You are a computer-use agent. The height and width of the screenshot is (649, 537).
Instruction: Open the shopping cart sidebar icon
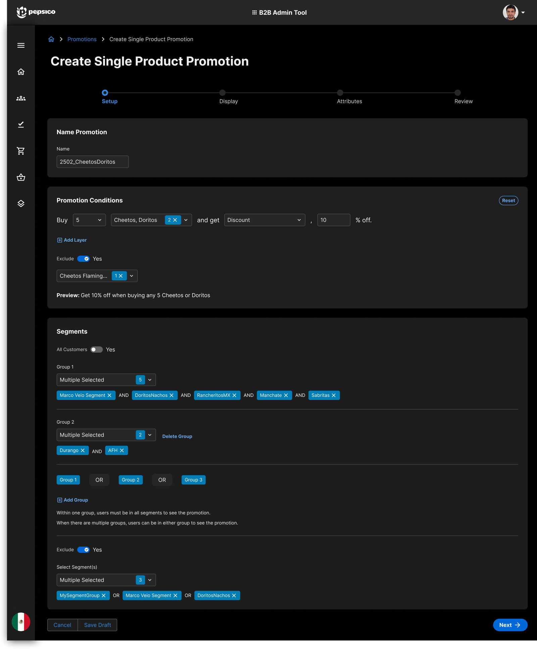[21, 151]
